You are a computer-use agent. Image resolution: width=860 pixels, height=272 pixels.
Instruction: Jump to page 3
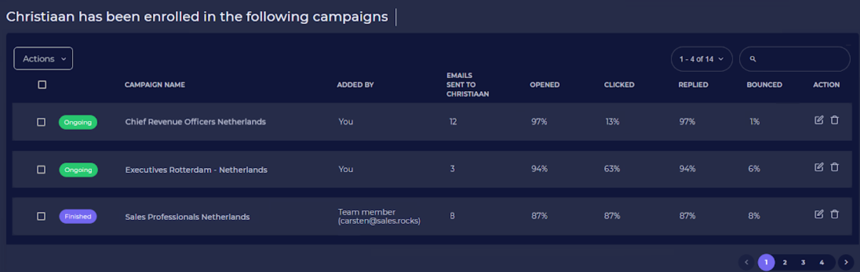803,262
